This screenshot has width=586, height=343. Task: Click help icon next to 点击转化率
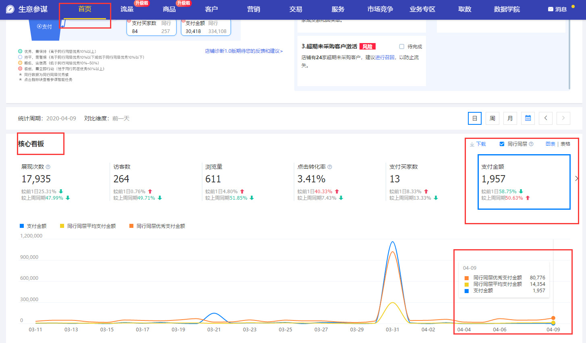tap(330, 167)
